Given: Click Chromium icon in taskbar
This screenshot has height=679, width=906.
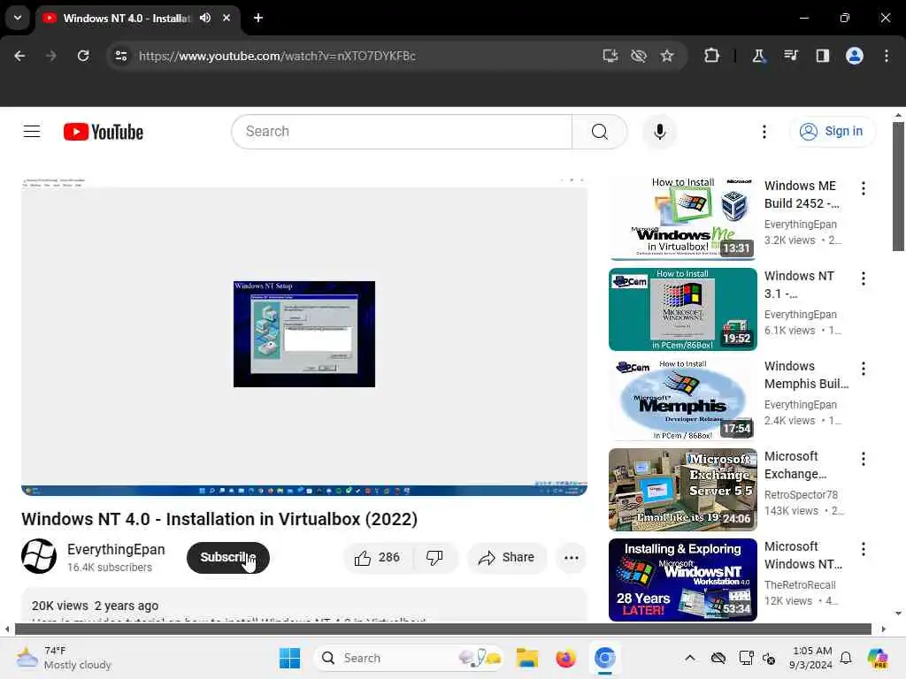Looking at the screenshot, I should [x=605, y=658].
